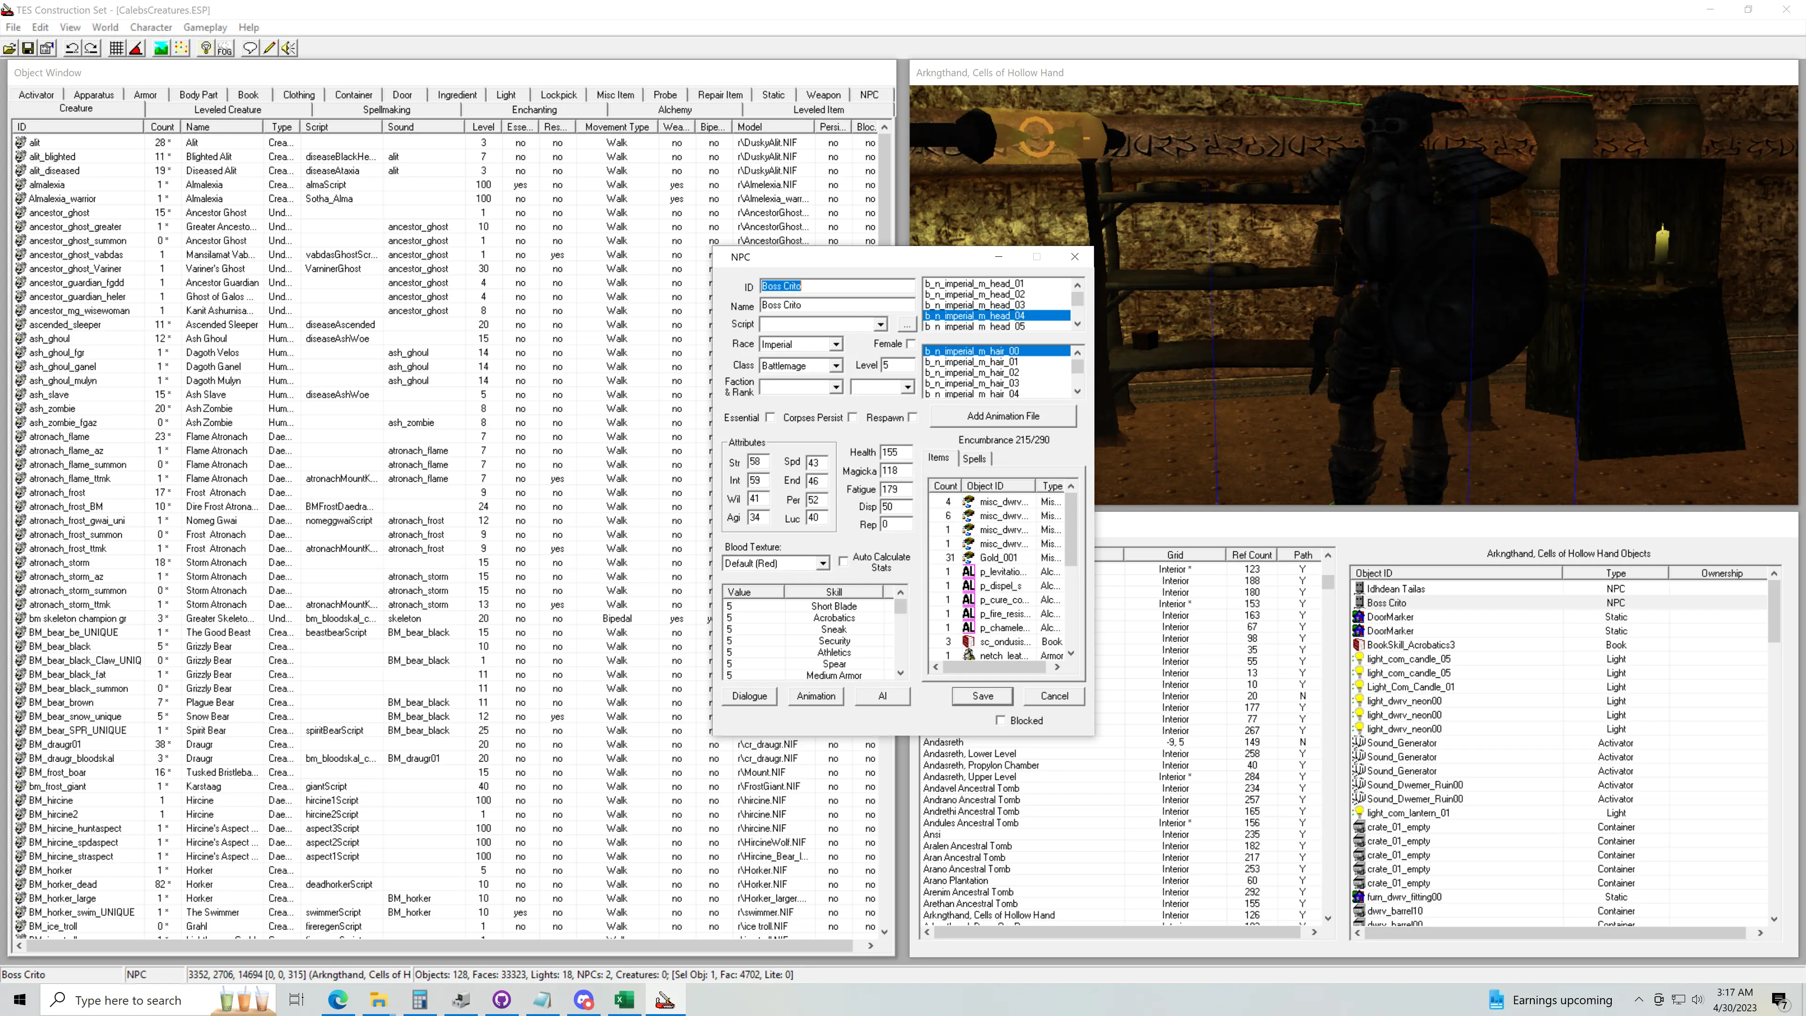Open Excel from the taskbar
The image size is (1806, 1016).
click(624, 1000)
